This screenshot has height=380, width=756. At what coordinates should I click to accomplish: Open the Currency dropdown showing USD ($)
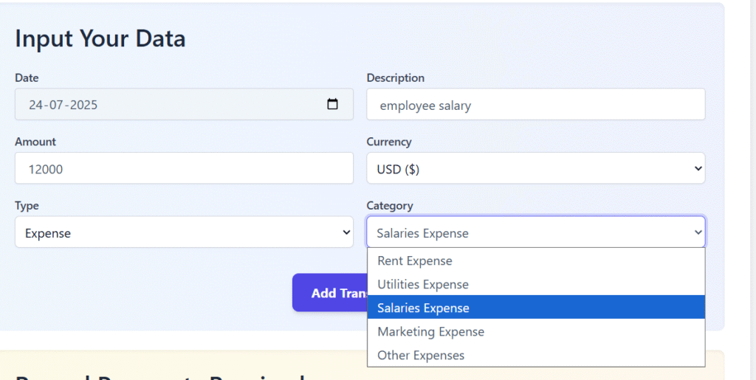[536, 168]
